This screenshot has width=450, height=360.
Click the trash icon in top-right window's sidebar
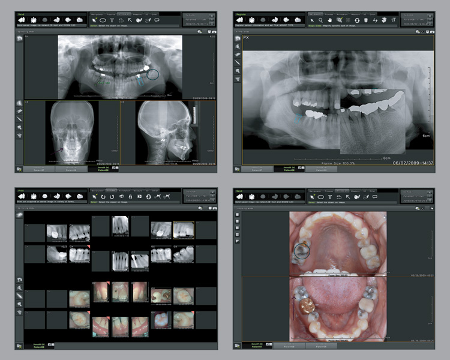pos(238,79)
